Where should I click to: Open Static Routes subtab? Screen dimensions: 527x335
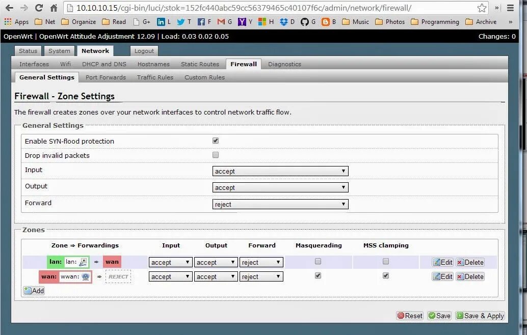[x=200, y=64]
